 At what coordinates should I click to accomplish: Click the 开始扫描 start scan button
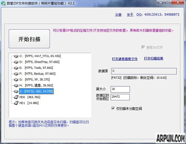coord(29,39)
